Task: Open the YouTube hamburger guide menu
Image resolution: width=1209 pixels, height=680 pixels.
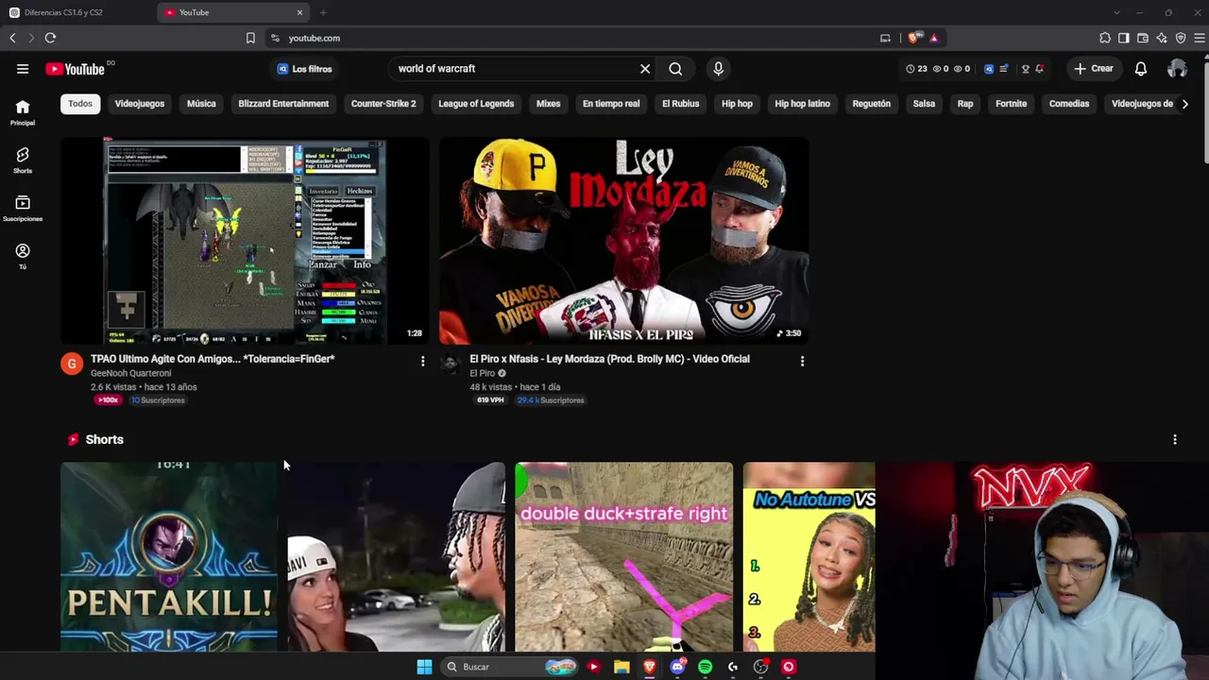Action: [x=23, y=69]
